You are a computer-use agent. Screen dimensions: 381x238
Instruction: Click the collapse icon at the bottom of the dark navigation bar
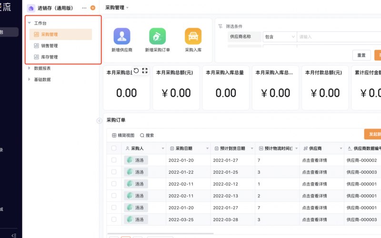tap(14, 235)
